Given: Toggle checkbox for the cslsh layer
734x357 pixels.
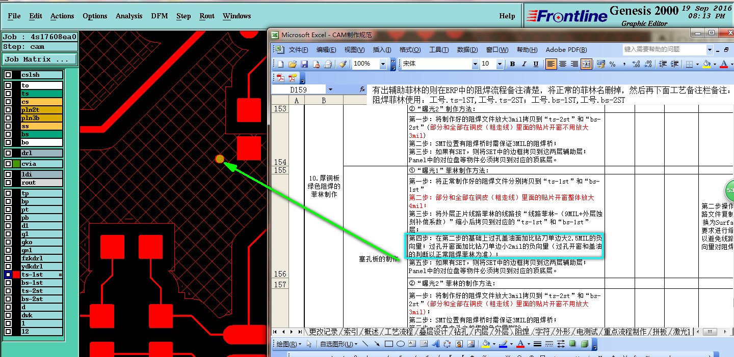Looking at the screenshot, I should tap(8, 75).
